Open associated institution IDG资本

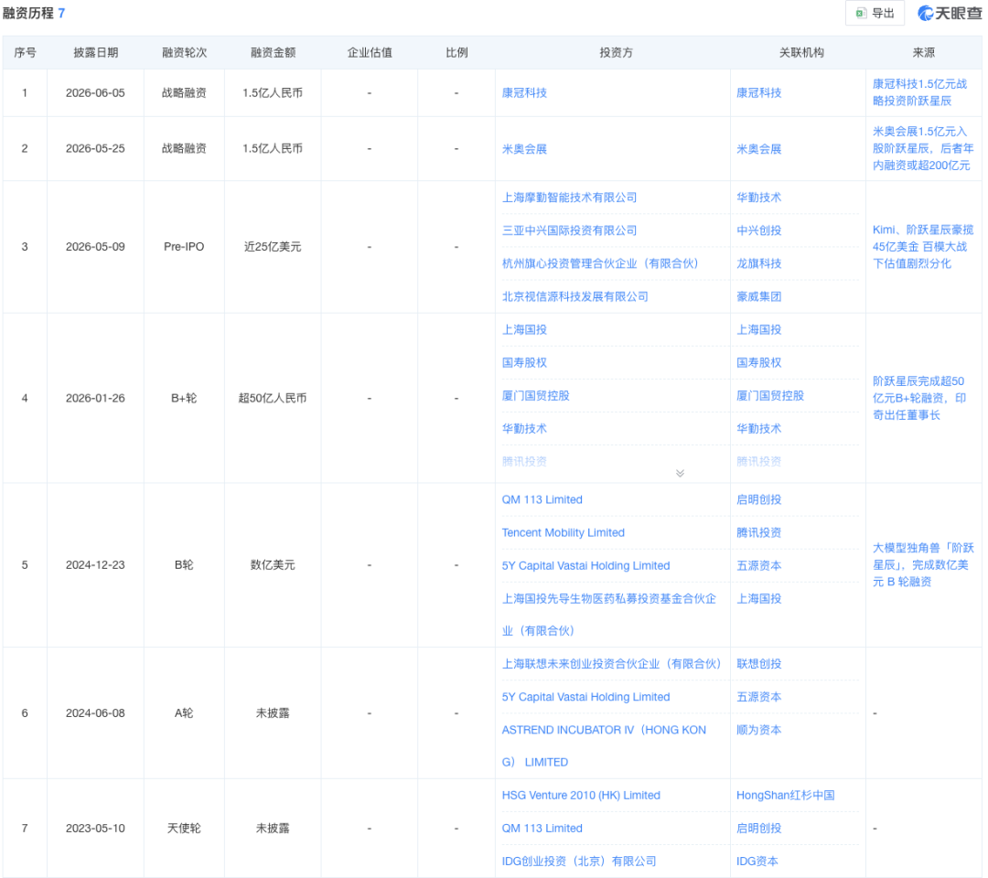pyautogui.click(x=757, y=861)
